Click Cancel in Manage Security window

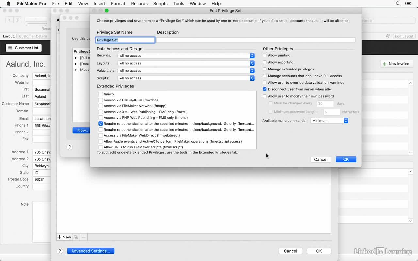[290, 251]
